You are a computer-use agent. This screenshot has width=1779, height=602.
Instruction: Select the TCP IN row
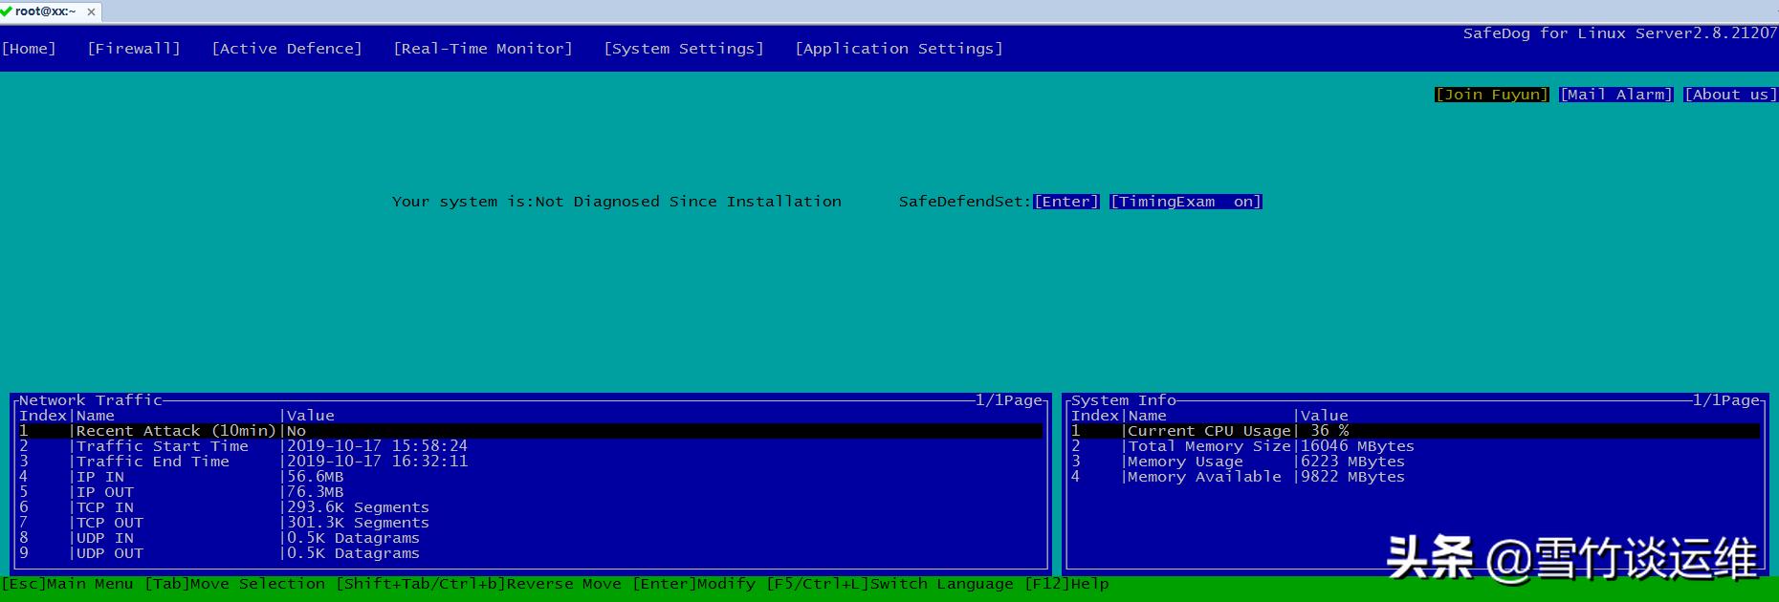531,507
